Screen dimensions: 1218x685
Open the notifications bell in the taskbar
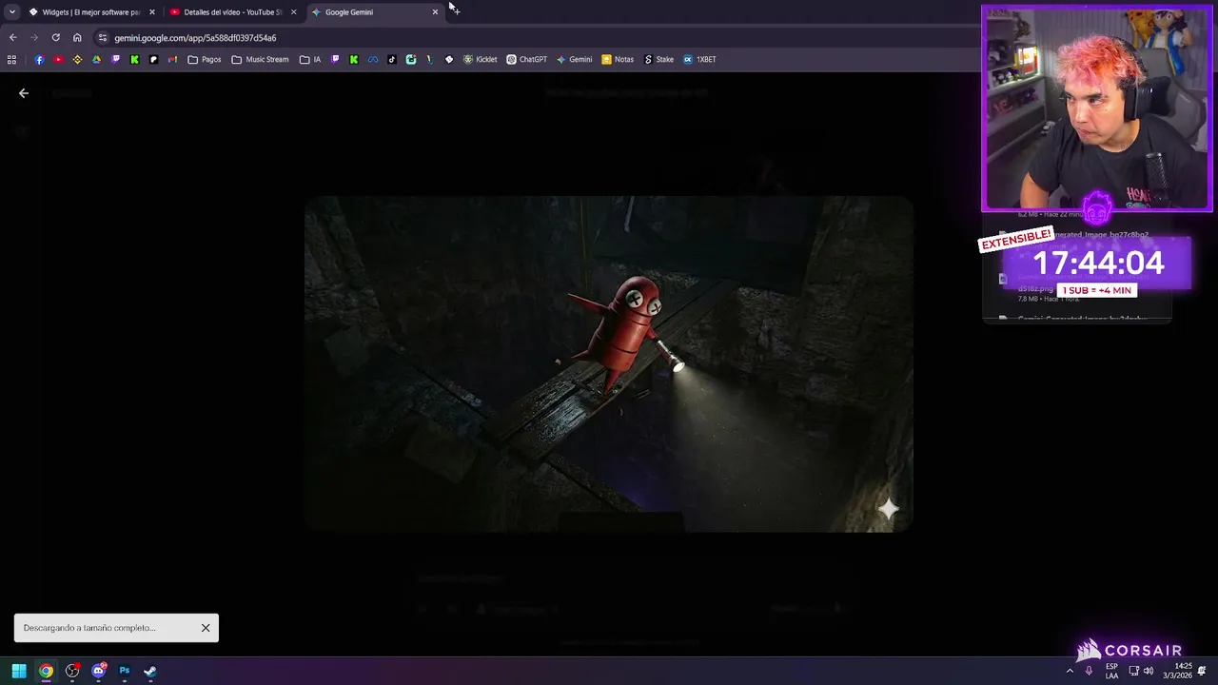(1202, 671)
